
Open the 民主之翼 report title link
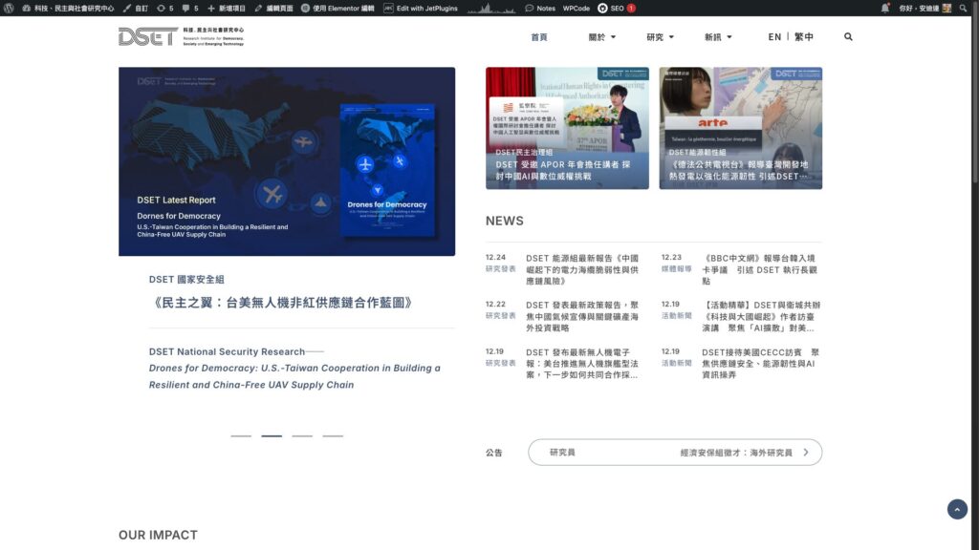(x=282, y=303)
